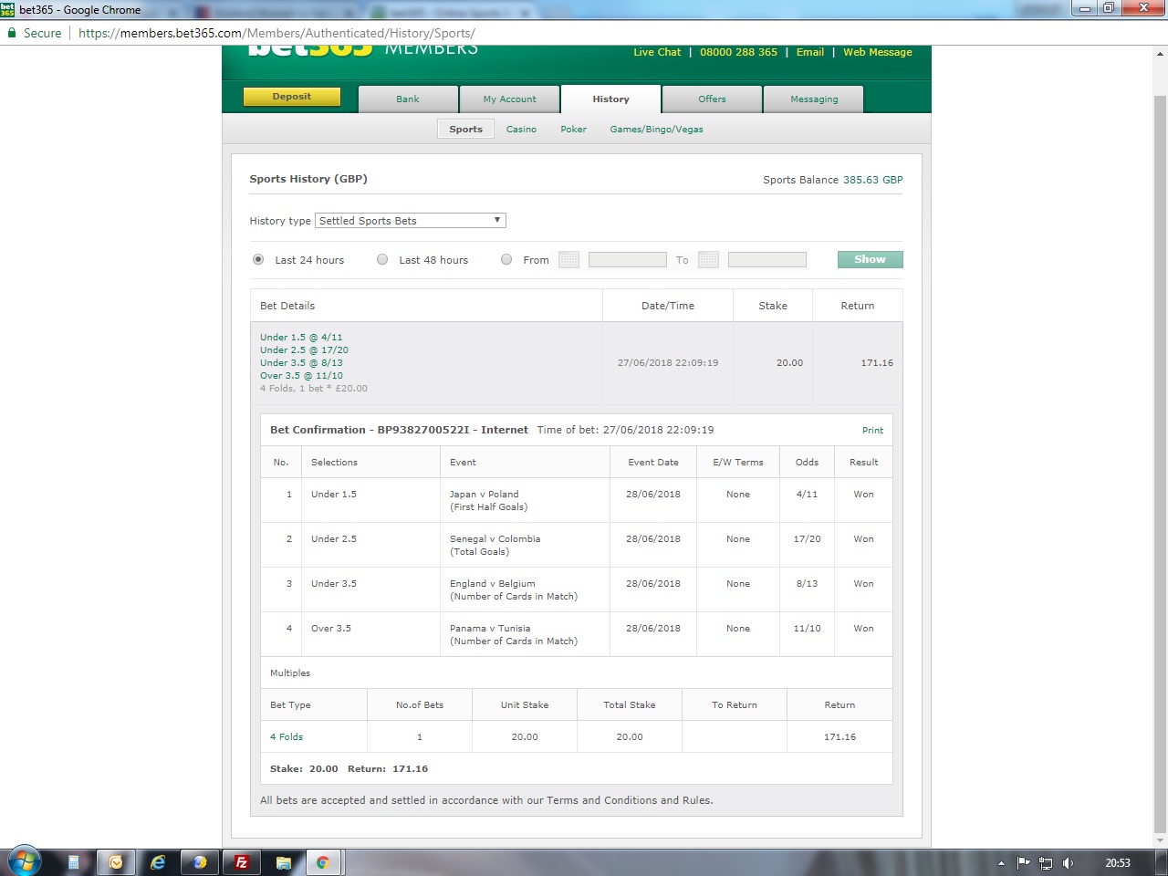
Task: Click the To date input field
Action: tap(766, 260)
